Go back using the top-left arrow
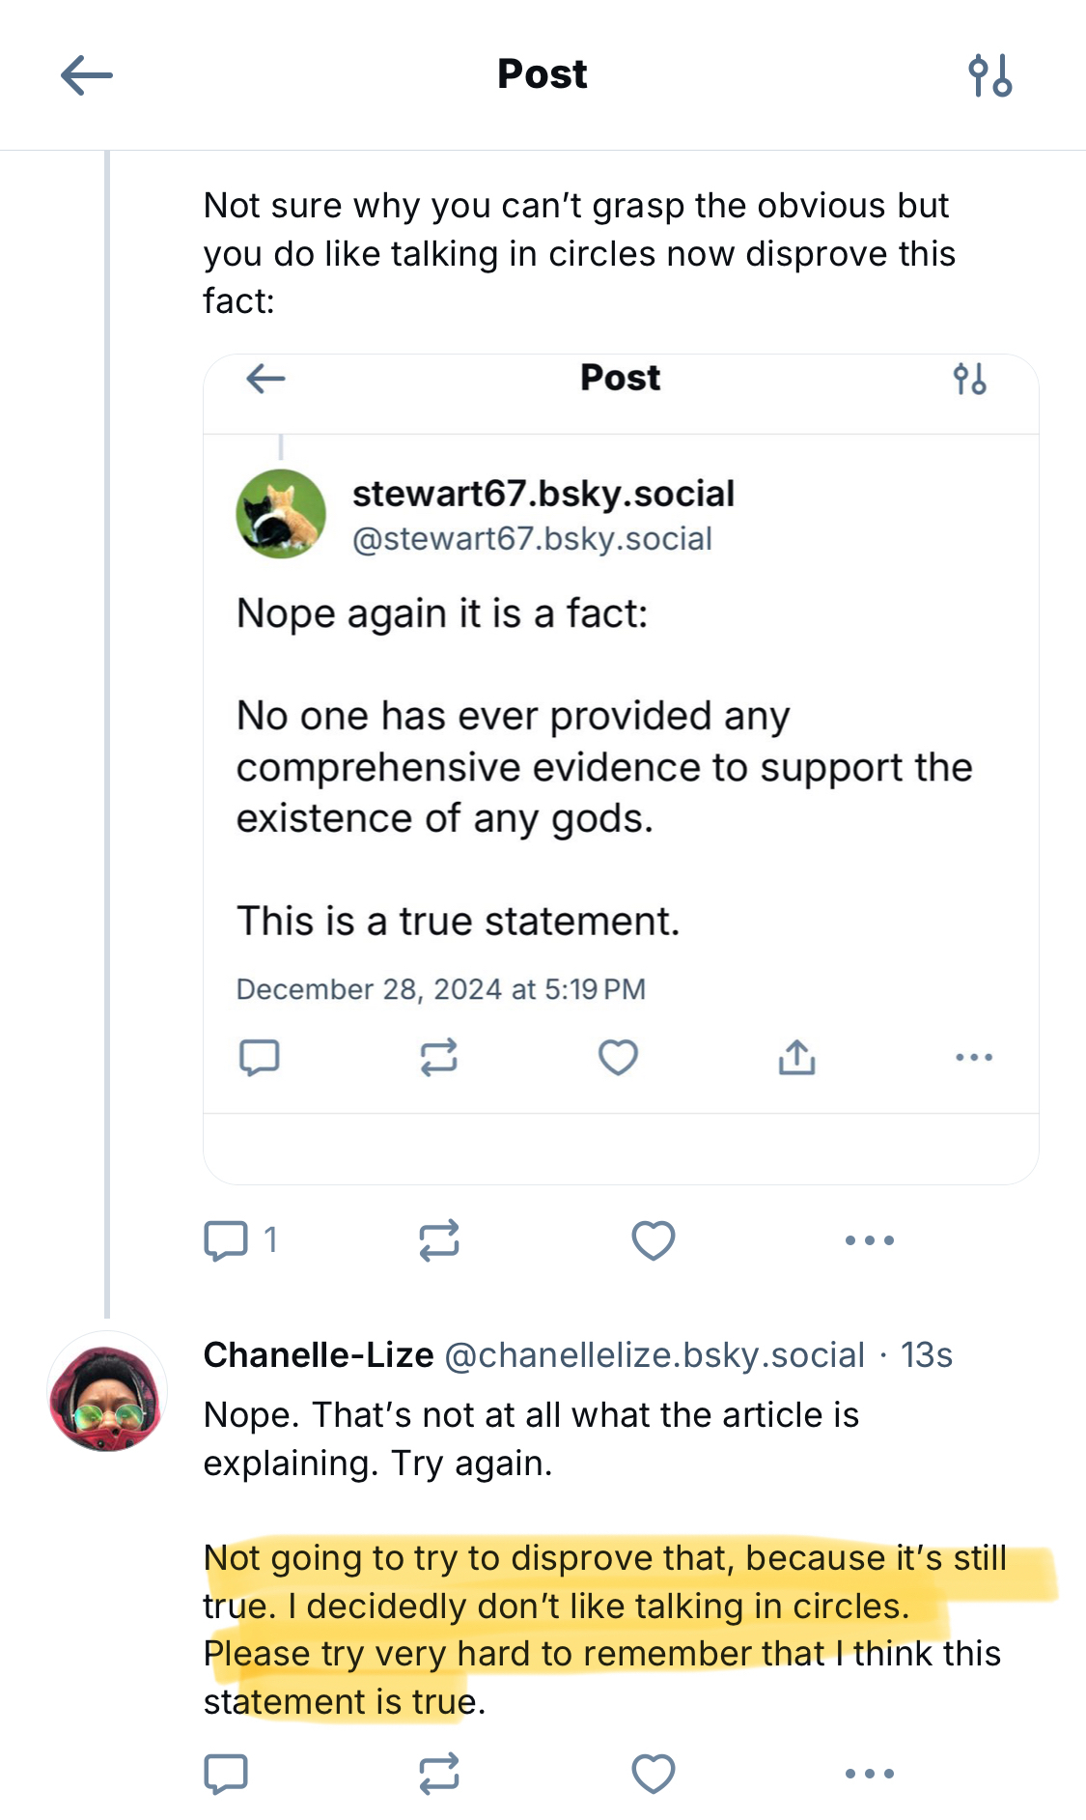The image size is (1086, 1820). tap(87, 75)
